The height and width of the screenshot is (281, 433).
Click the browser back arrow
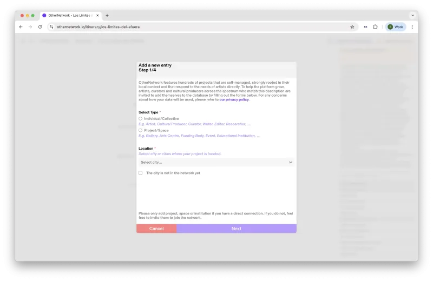coord(21,26)
